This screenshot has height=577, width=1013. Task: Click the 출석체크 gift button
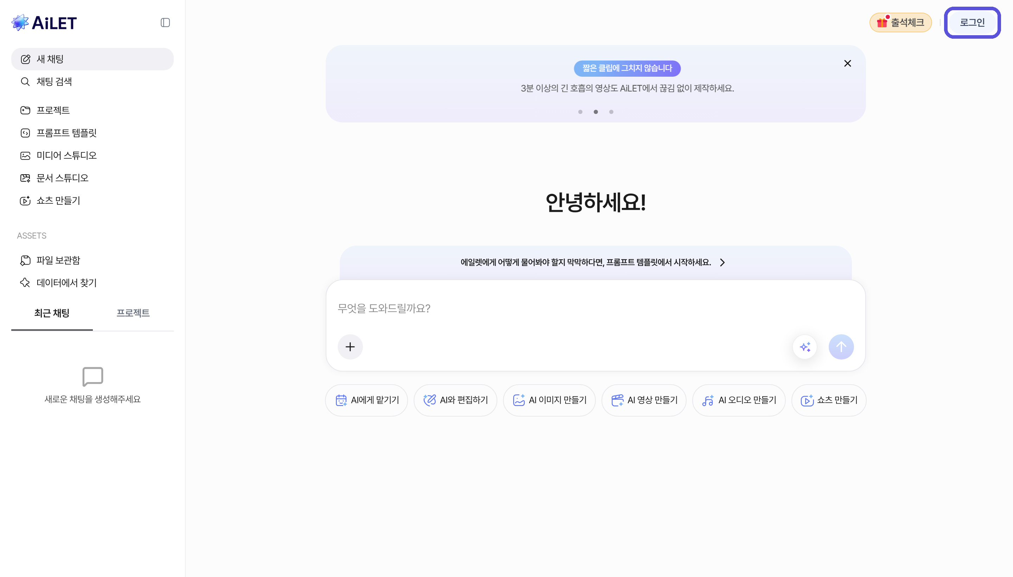point(900,23)
